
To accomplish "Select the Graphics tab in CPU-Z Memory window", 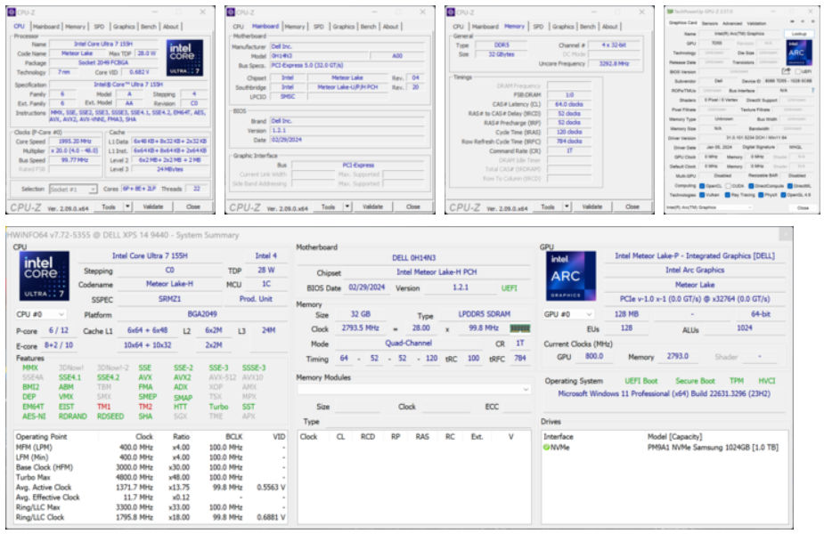I will [x=563, y=26].
